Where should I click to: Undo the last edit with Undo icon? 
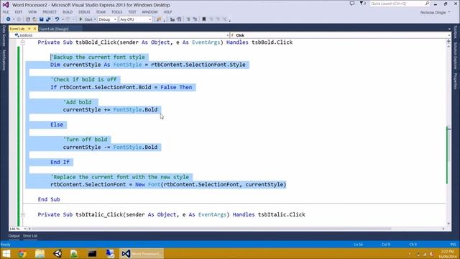coord(57,19)
